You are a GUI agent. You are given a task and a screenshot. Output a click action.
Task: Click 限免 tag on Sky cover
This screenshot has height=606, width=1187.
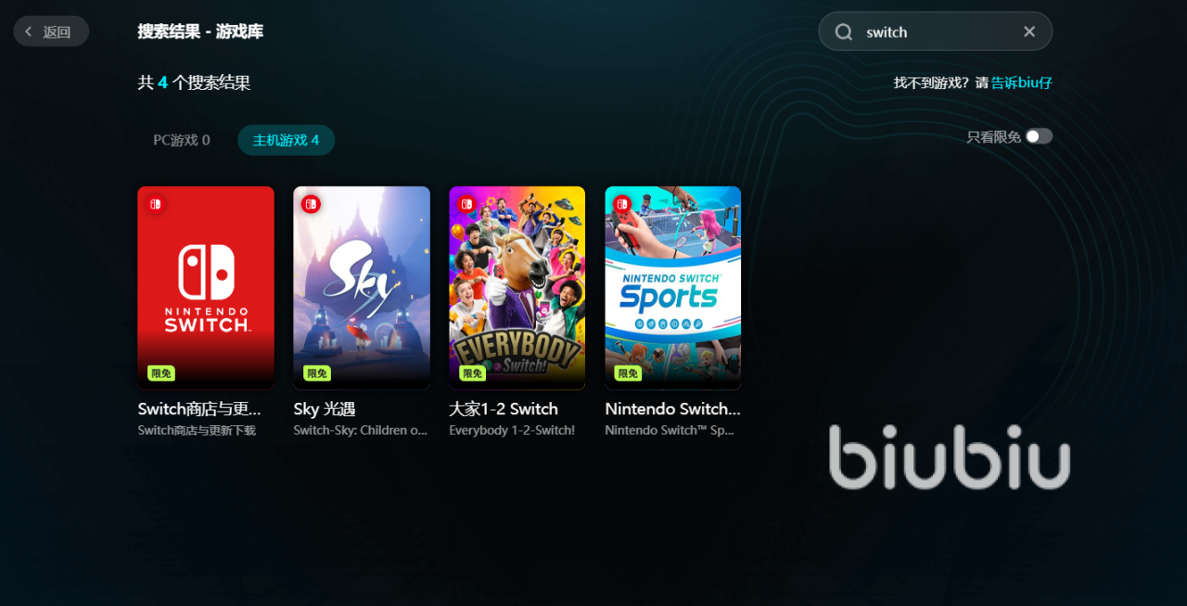(x=317, y=373)
